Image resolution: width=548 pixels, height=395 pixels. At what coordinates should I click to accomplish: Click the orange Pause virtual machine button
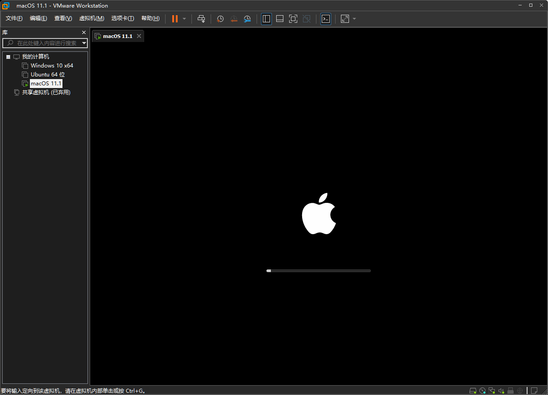pyautogui.click(x=175, y=19)
